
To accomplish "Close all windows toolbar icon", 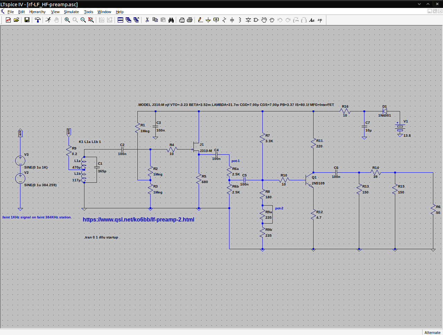I will [136, 20].
